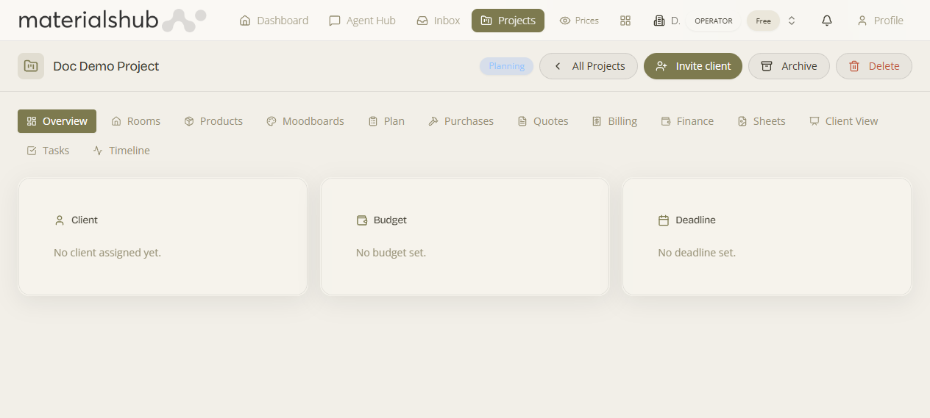Go to Agent Hub
930x418 pixels.
point(362,21)
